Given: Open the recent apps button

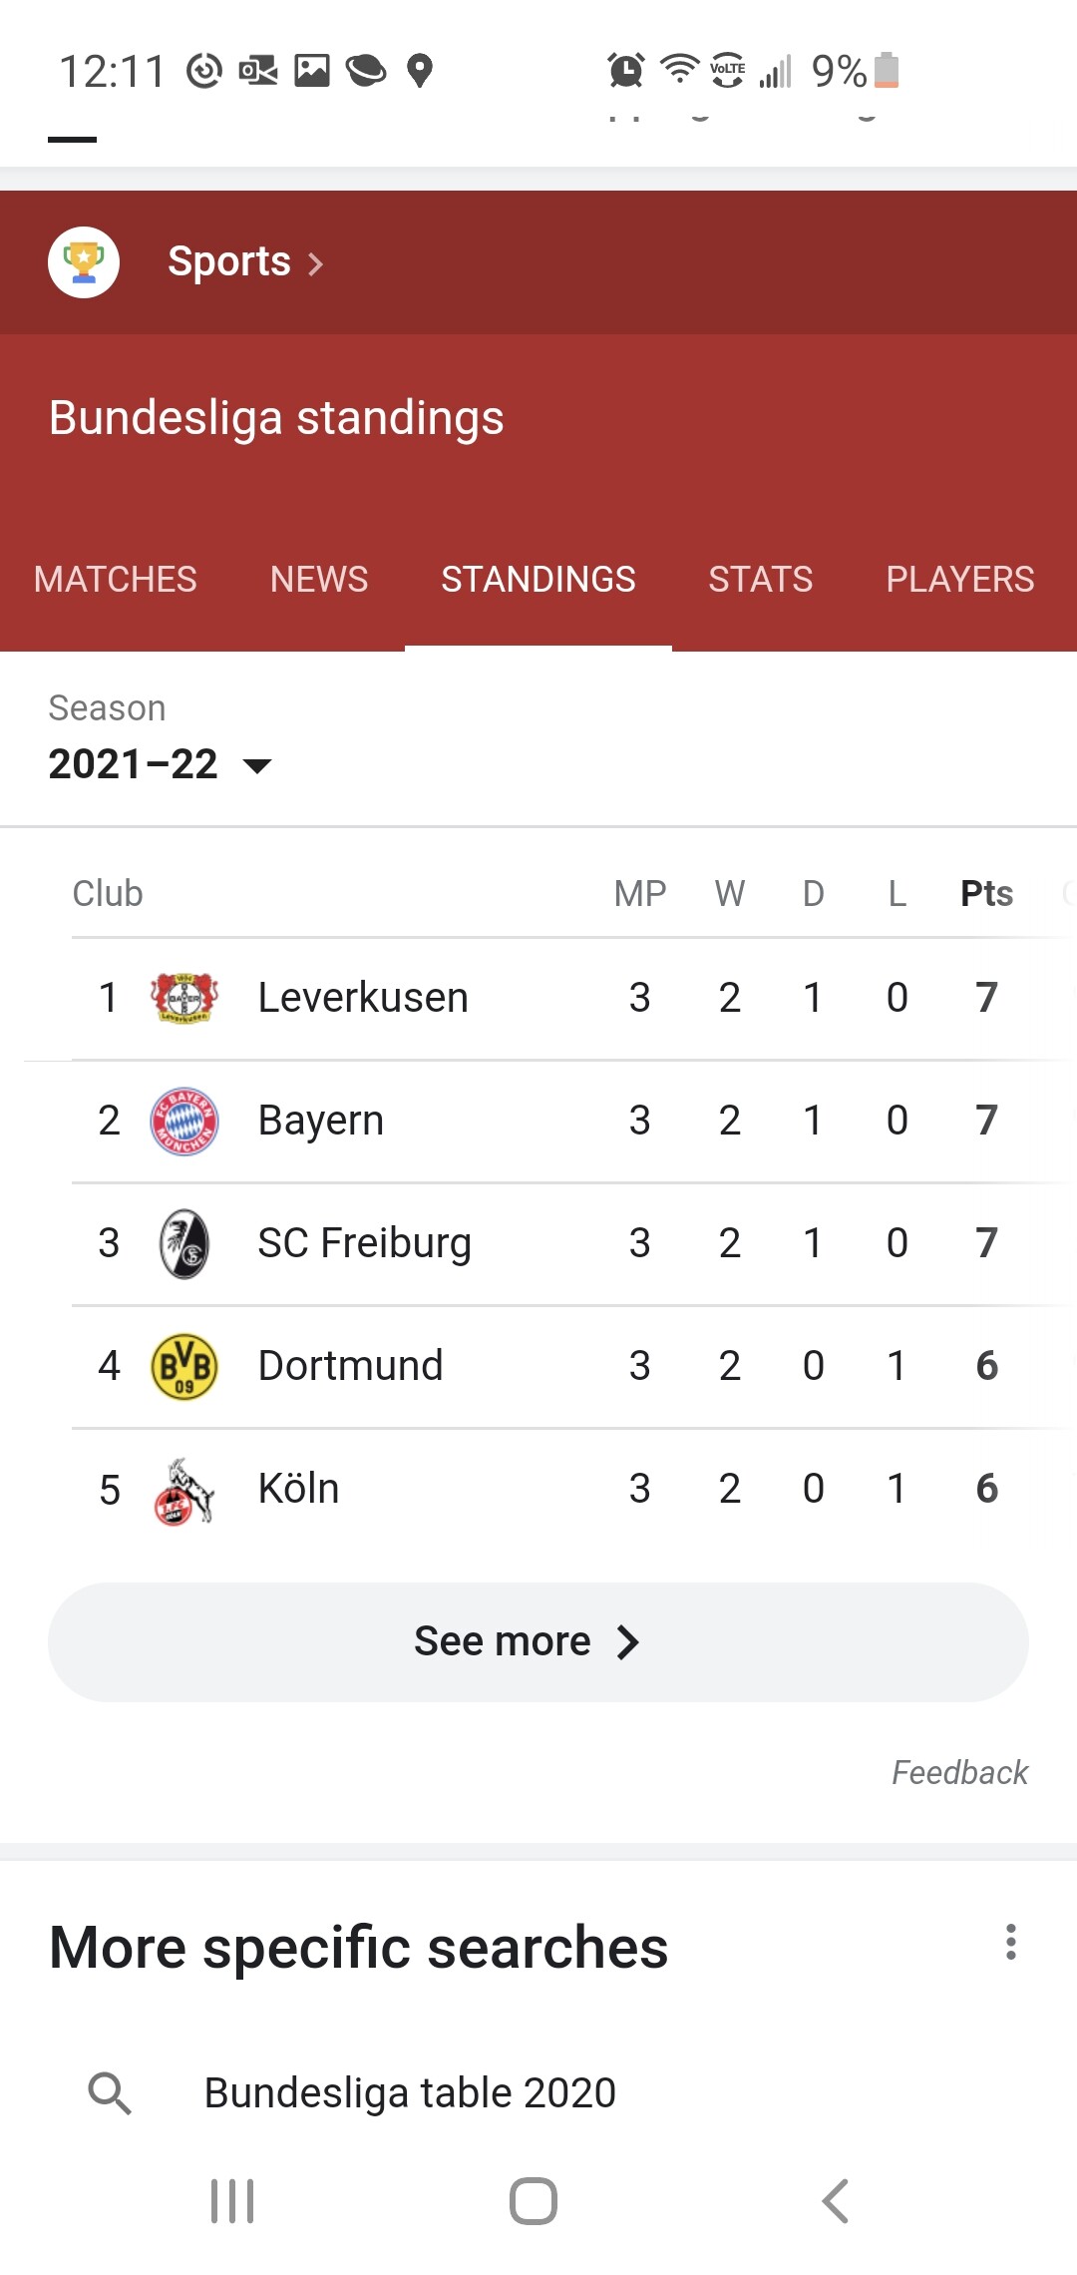Looking at the screenshot, I should pos(232,2201).
